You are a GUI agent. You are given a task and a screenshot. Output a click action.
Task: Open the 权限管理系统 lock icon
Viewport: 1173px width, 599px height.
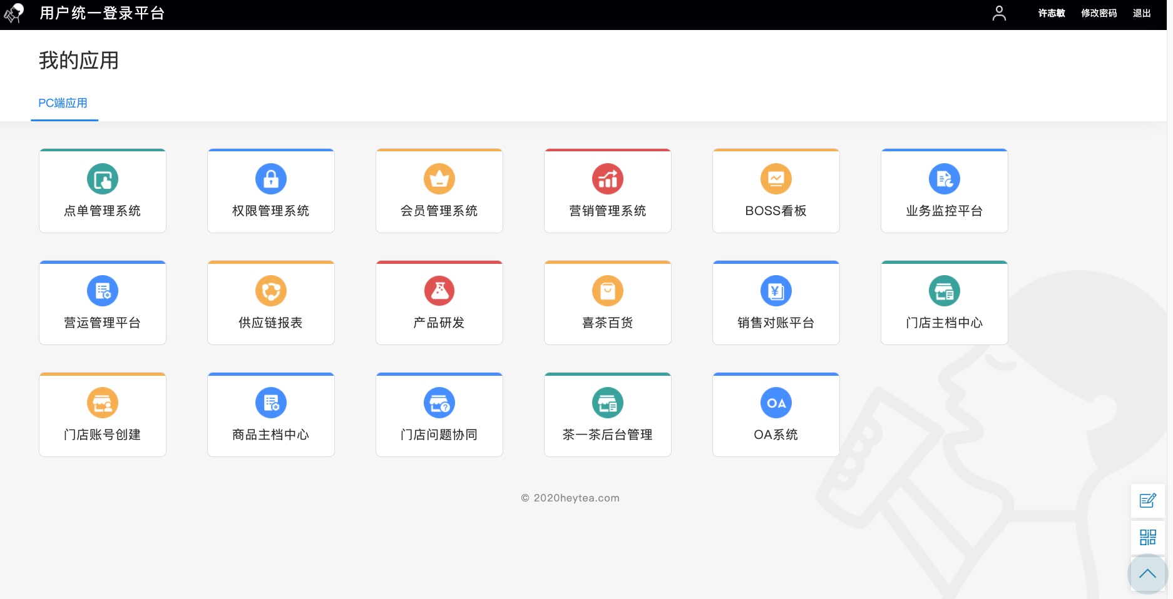[x=271, y=179]
